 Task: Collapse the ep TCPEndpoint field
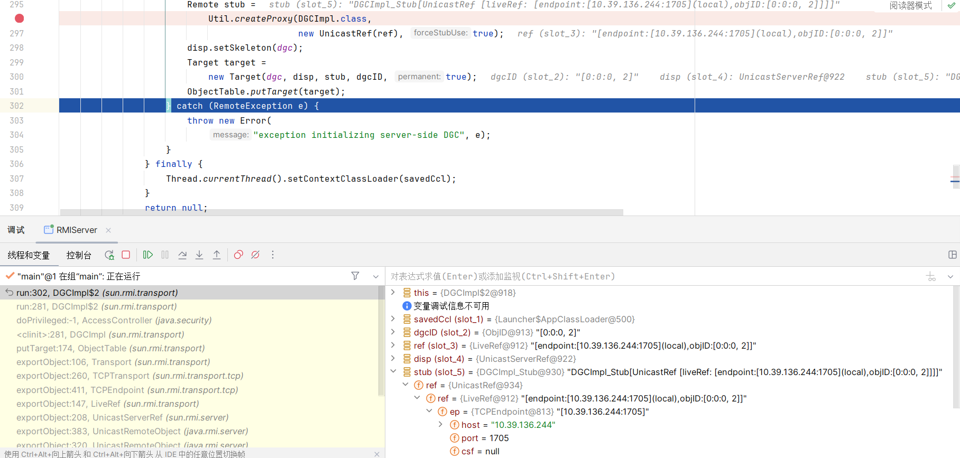(x=429, y=411)
